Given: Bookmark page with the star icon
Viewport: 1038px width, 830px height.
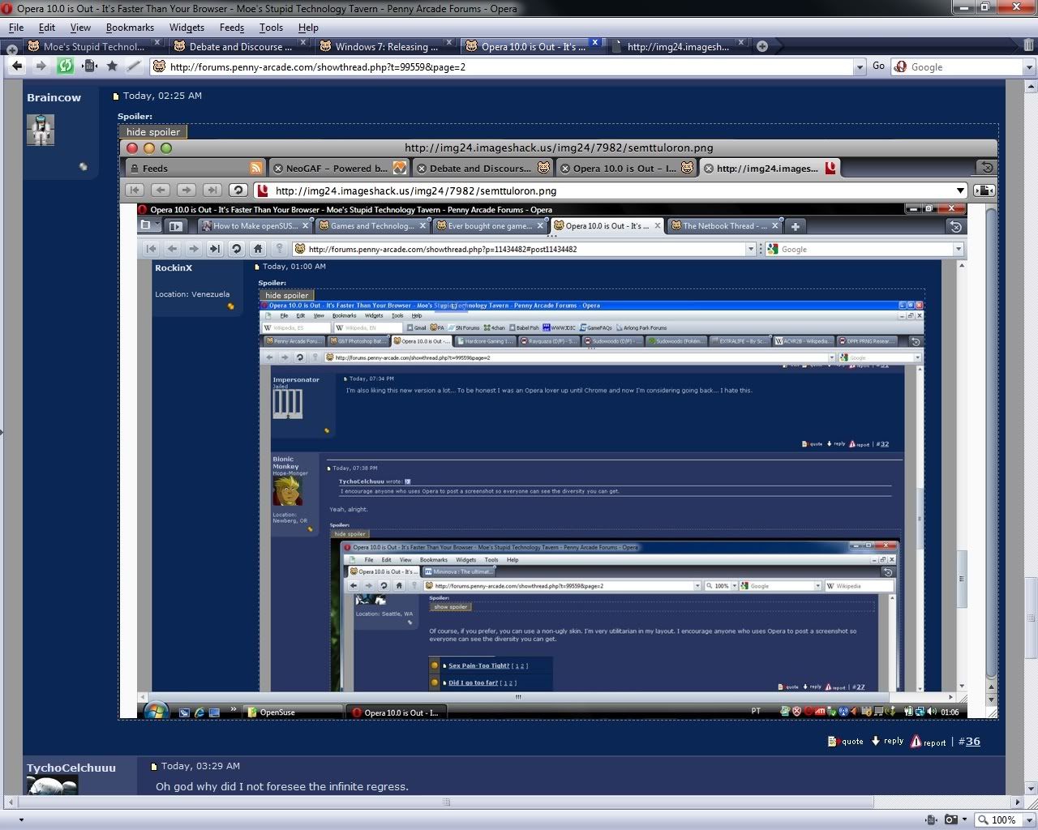Looking at the screenshot, I should (111, 66).
